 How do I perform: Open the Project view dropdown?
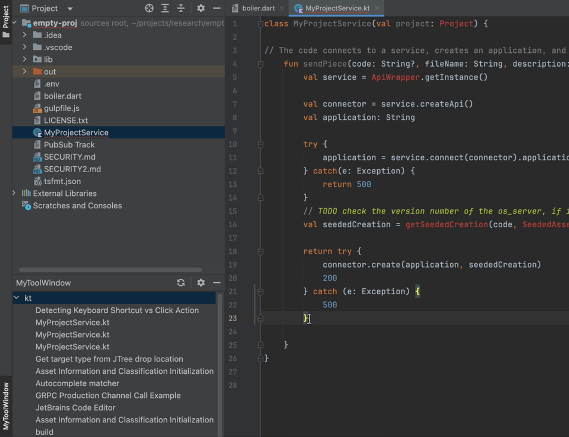(x=70, y=9)
